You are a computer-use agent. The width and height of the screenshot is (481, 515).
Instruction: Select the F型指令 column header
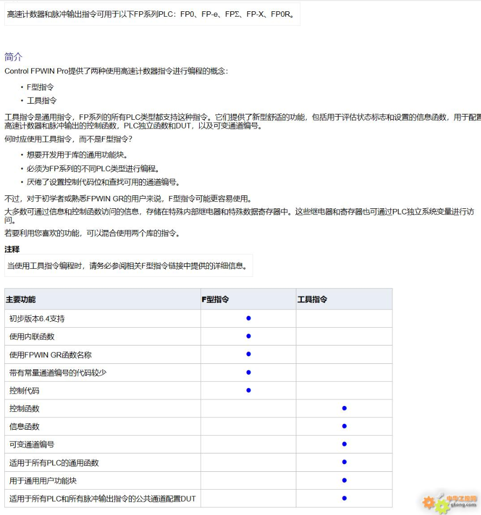pyautogui.click(x=215, y=299)
